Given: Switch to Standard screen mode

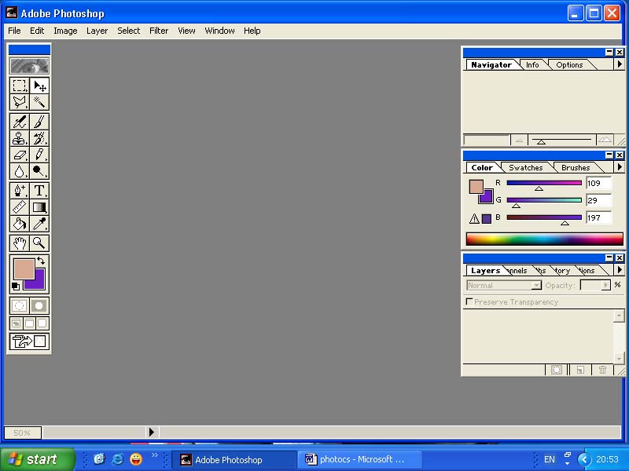Looking at the screenshot, I should click(16, 323).
